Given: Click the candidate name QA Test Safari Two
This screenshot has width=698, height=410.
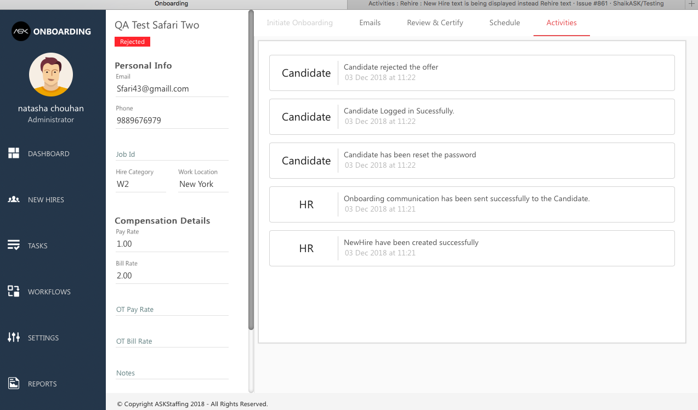Looking at the screenshot, I should pyautogui.click(x=157, y=25).
